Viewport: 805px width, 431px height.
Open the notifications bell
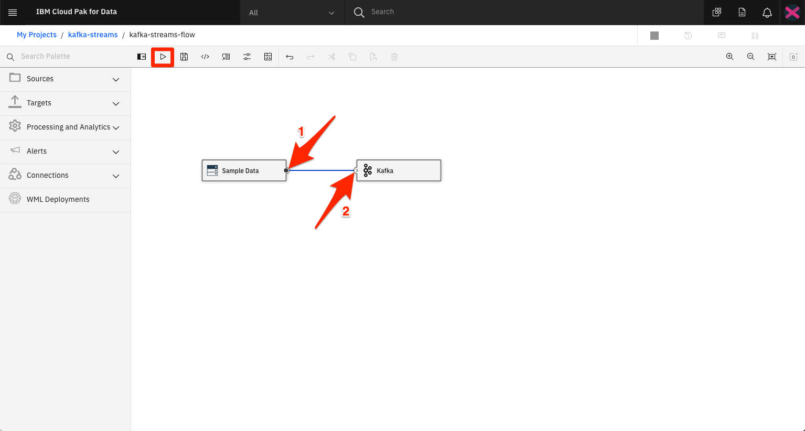[x=767, y=12]
